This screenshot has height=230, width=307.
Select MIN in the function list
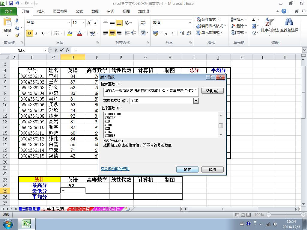point(107,128)
